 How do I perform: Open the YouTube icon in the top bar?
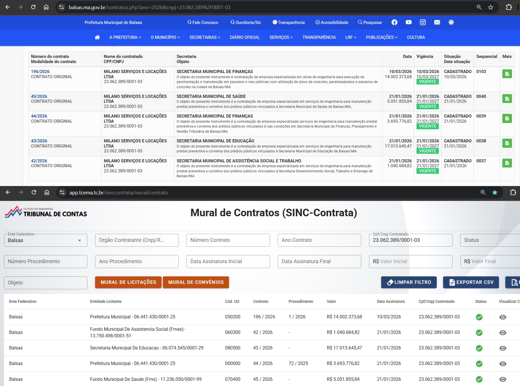pos(409,22)
